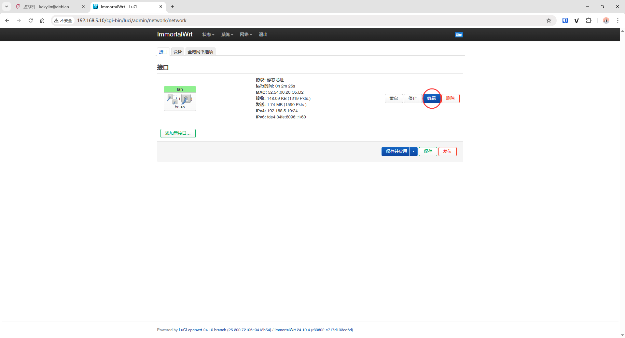625x338 pixels.
Task: Open the Chrome three-dot menu
Action: 618,20
